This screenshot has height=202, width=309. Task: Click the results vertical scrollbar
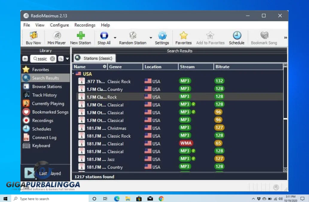coord(285,118)
